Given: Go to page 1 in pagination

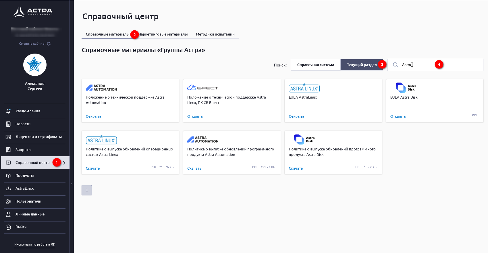Looking at the screenshot, I should (87, 190).
